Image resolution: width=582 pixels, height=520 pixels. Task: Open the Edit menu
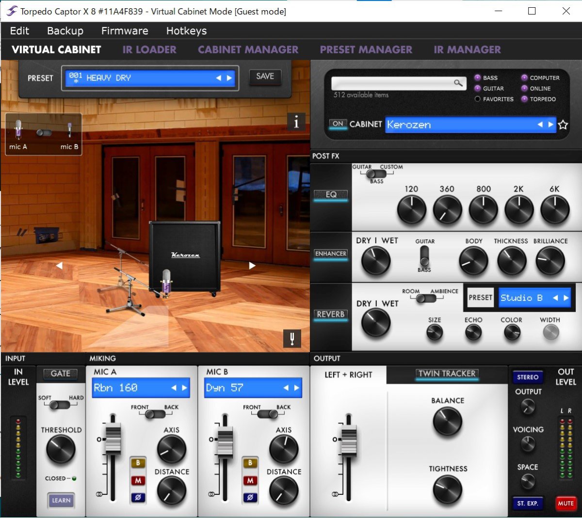coord(19,31)
